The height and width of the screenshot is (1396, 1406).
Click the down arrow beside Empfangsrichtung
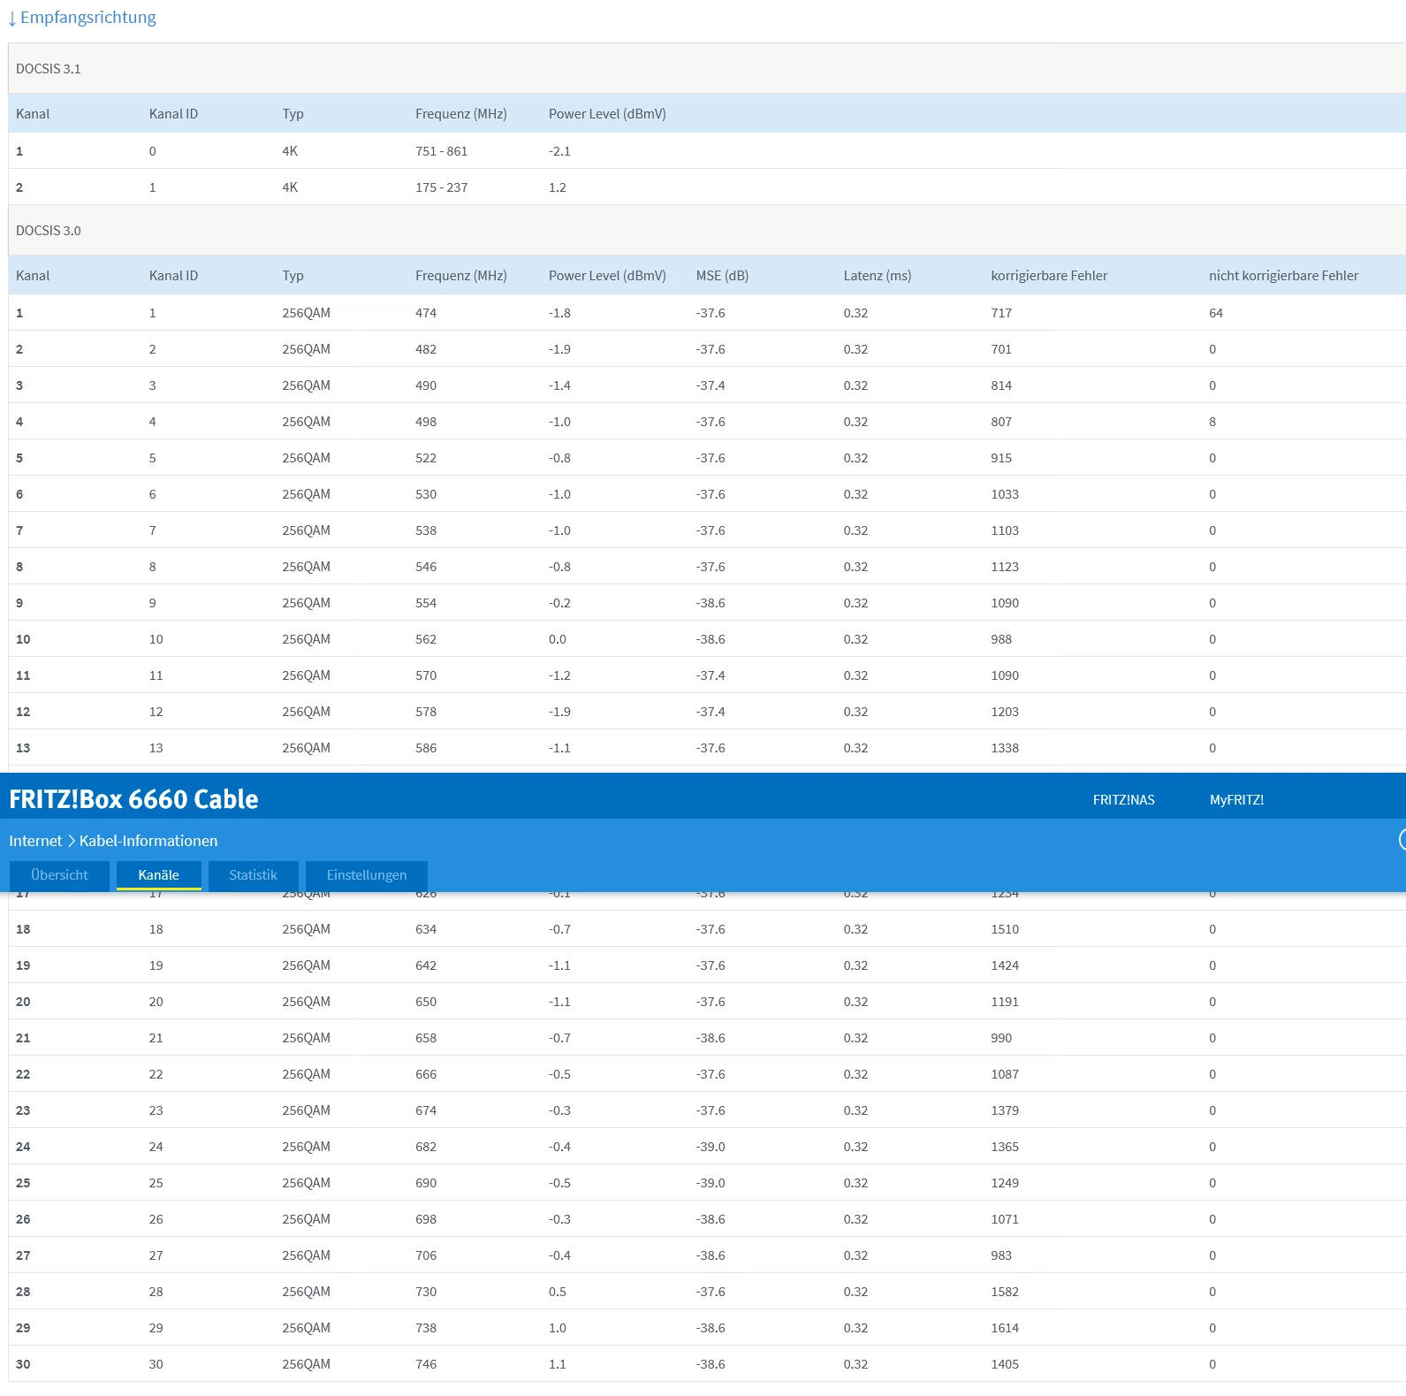click(12, 19)
